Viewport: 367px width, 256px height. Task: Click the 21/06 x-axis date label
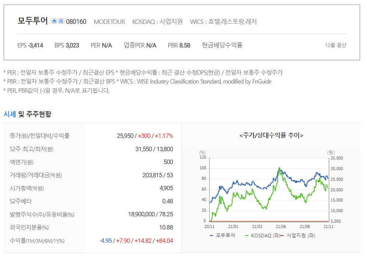[x=281, y=227]
